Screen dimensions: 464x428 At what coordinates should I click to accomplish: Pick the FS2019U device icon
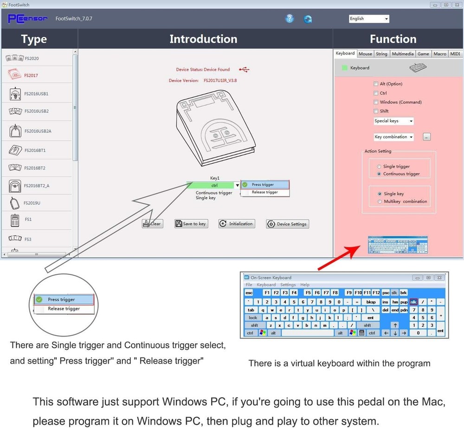point(14,203)
